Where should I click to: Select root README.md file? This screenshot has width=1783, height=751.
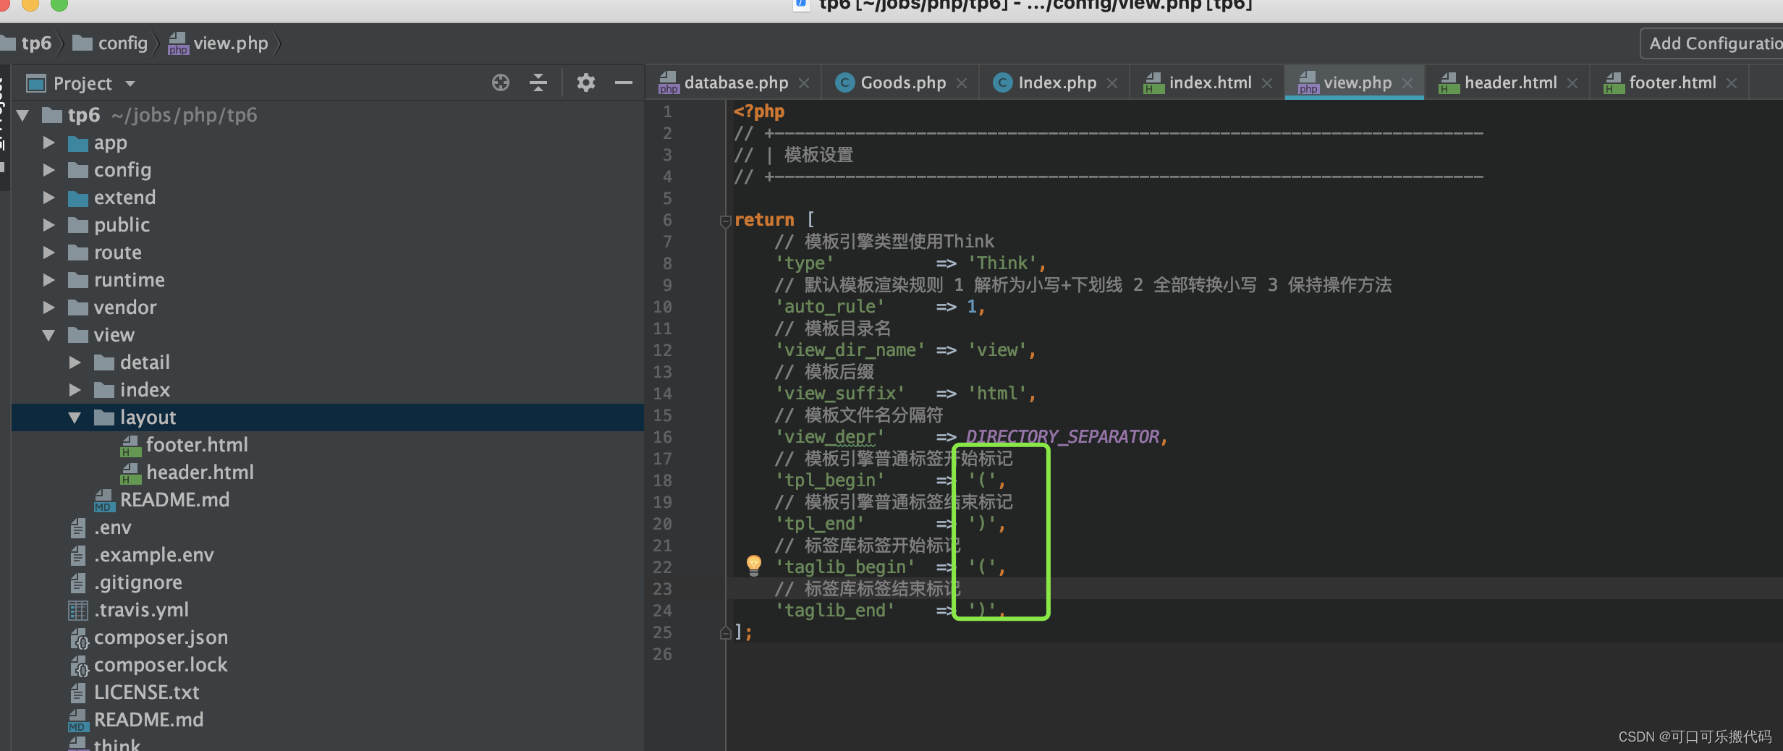pos(148,720)
